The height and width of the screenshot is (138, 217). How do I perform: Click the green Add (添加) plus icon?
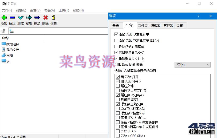pos(4,18)
